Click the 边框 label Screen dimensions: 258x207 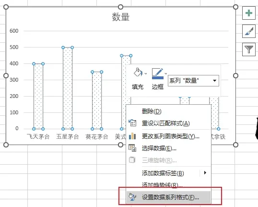[x=158, y=86]
